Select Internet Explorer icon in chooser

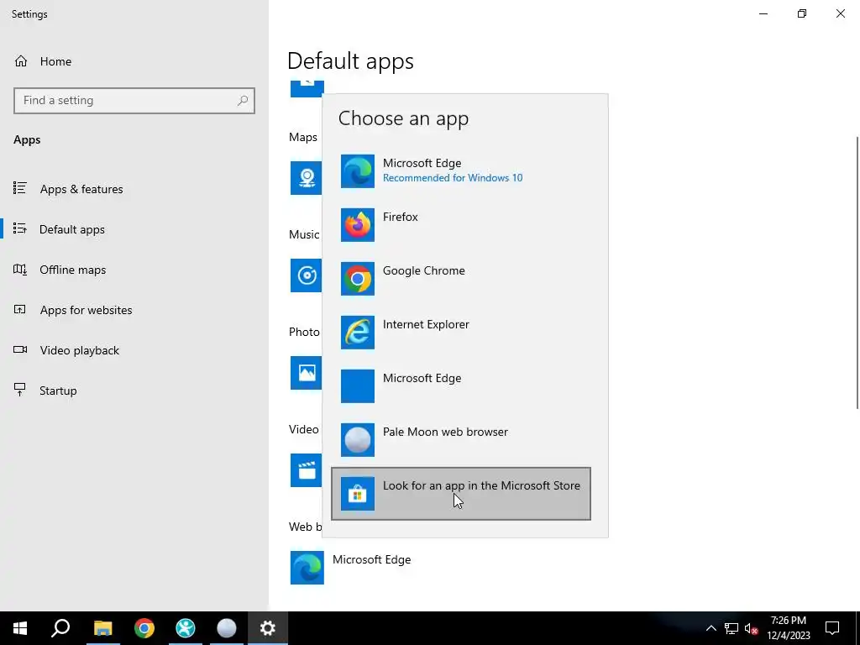[358, 333]
